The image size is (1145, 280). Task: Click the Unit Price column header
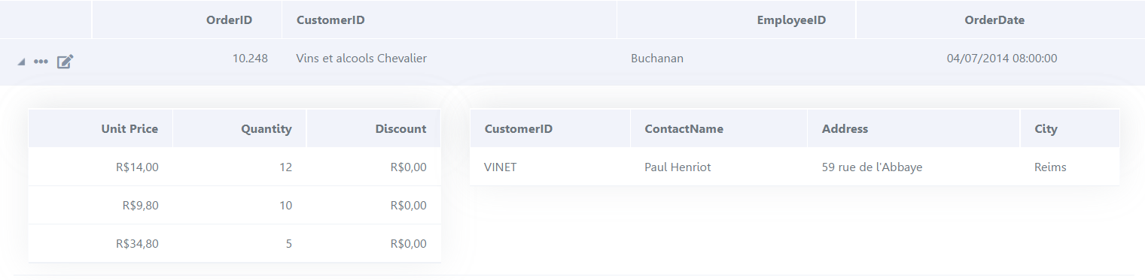[129, 129]
